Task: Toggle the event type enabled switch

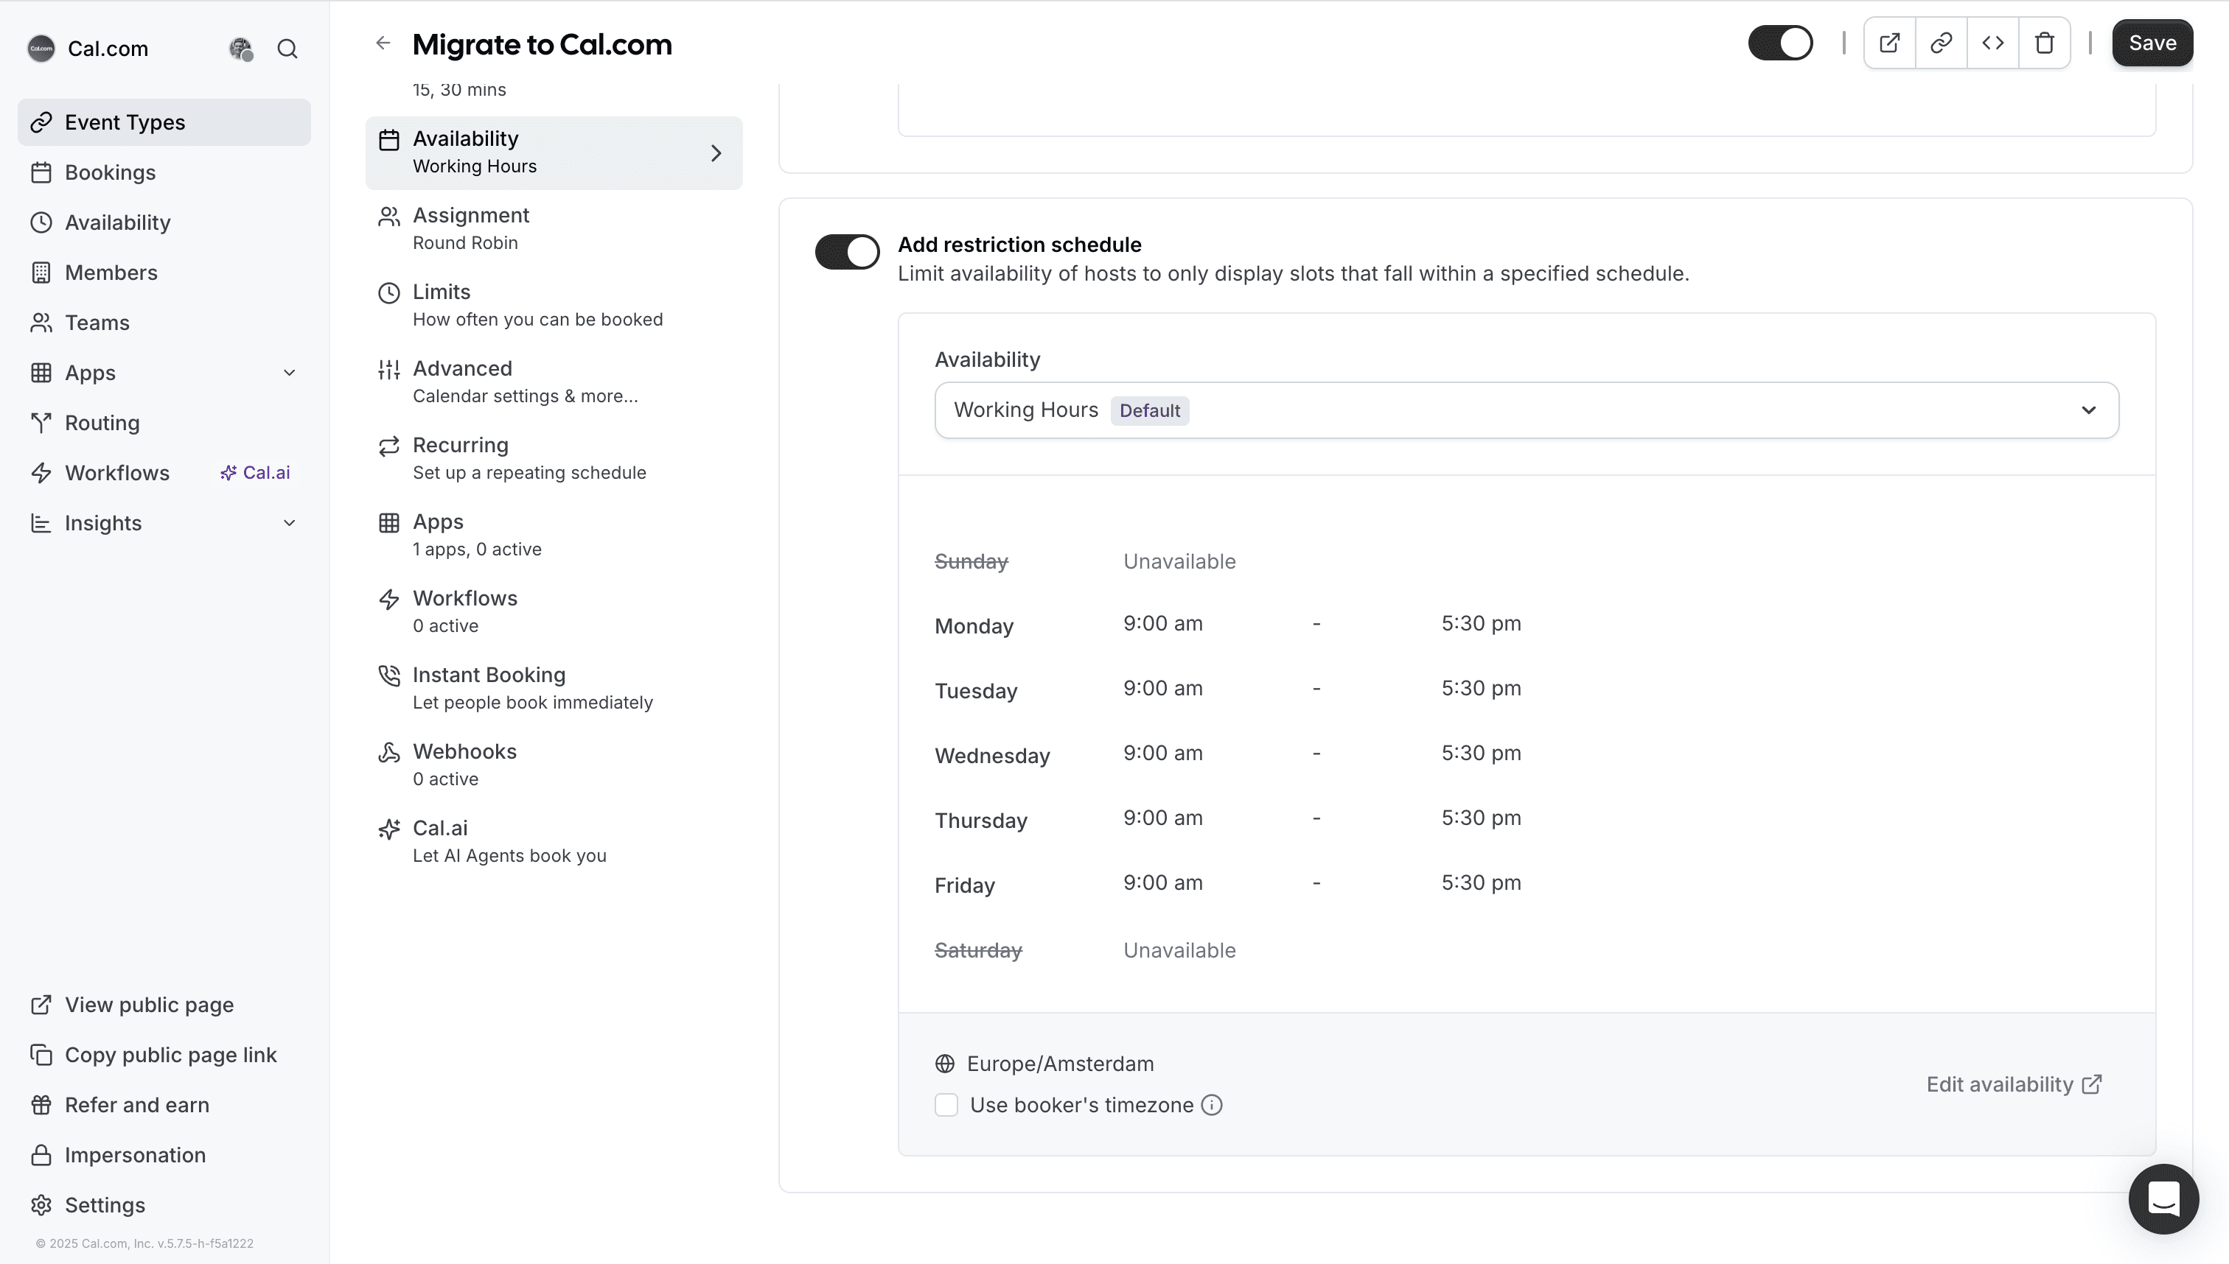Action: point(1781,43)
